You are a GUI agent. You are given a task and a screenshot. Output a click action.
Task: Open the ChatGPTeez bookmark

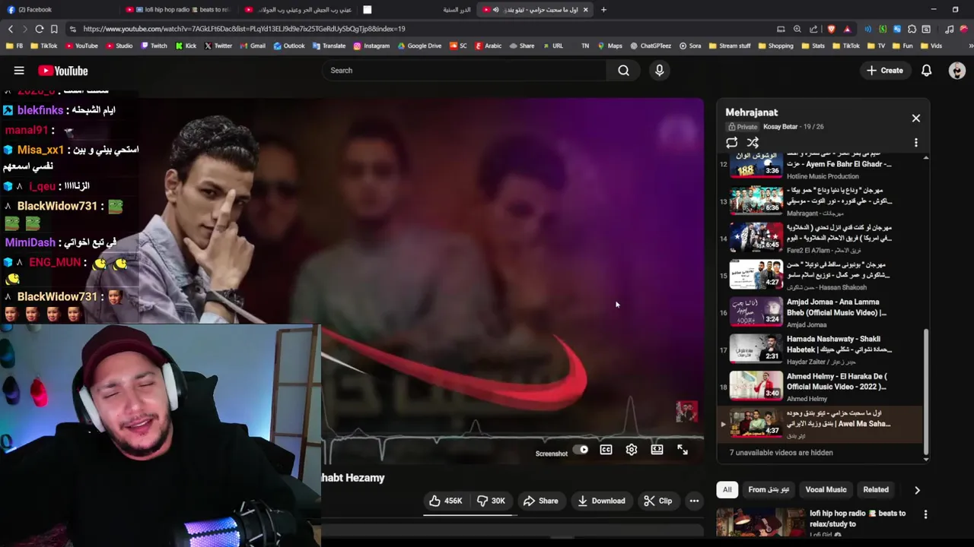point(651,46)
